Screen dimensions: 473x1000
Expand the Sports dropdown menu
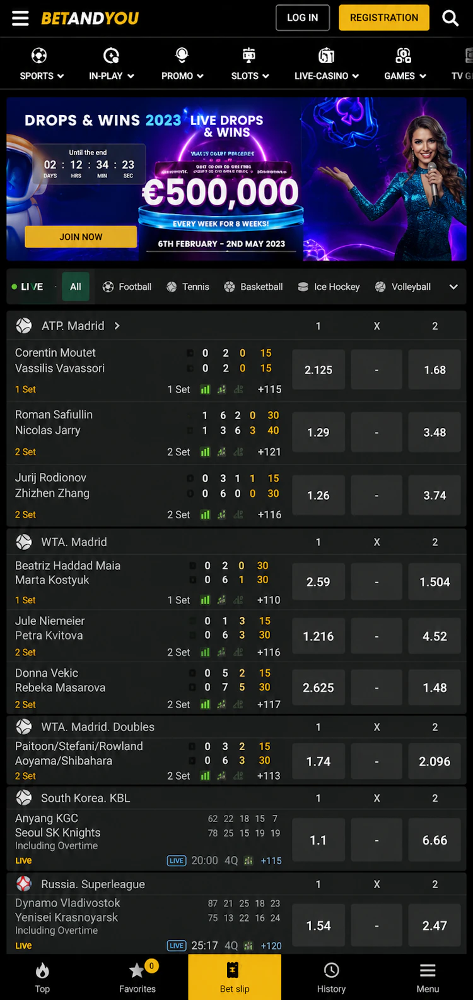pos(42,64)
